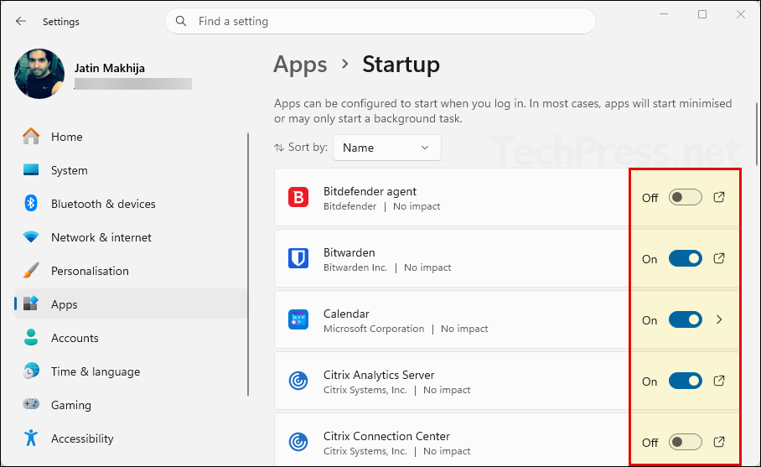761x467 pixels.
Task: Click the sort arrows icon beside Sort by
Action: (x=279, y=148)
